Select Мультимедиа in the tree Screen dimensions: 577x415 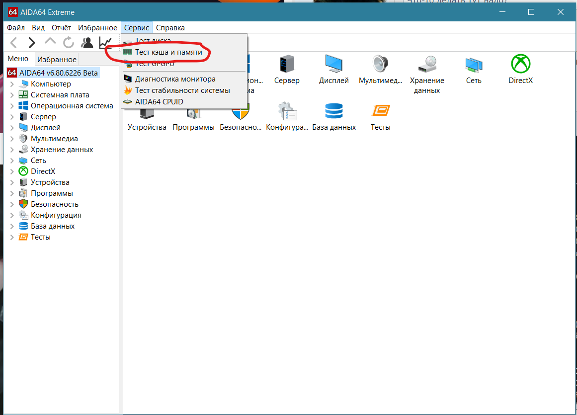54,139
